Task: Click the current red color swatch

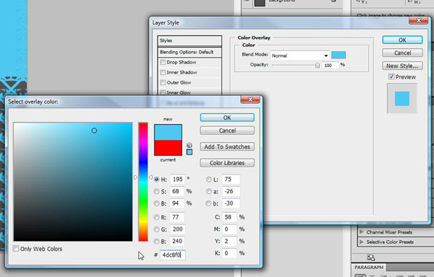Action: [168, 148]
